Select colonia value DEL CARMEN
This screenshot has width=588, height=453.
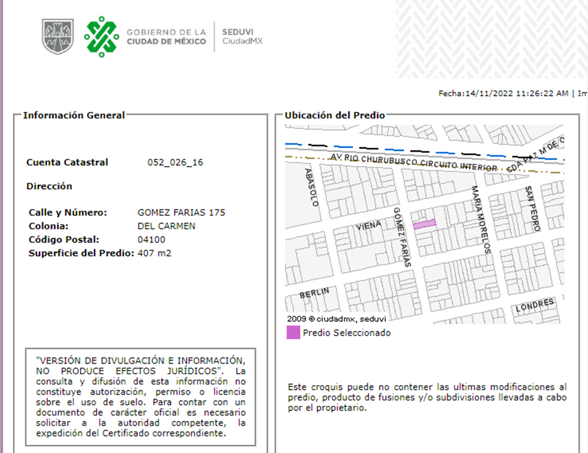(166, 226)
